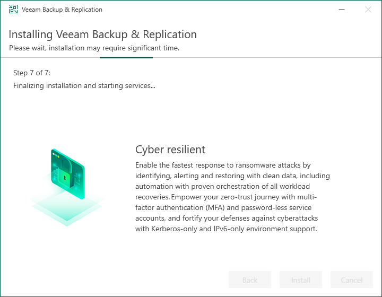Click the 'multi-factor authentication (MFA)' text line

(x=223, y=207)
